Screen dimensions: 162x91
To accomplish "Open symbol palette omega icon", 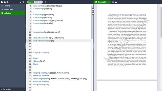I will click(46, 2).
